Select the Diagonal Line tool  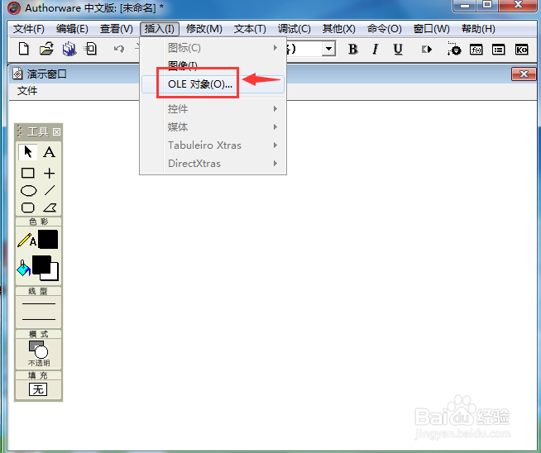pos(50,190)
